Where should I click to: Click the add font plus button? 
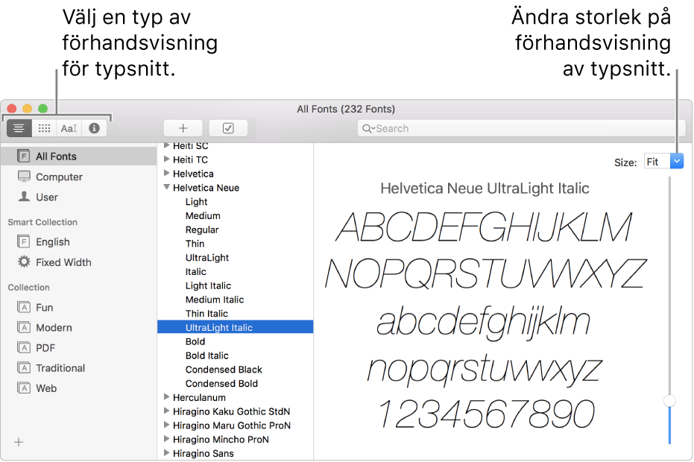pyautogui.click(x=183, y=128)
